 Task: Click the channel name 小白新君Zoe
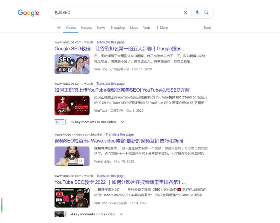(x=119, y=69)
